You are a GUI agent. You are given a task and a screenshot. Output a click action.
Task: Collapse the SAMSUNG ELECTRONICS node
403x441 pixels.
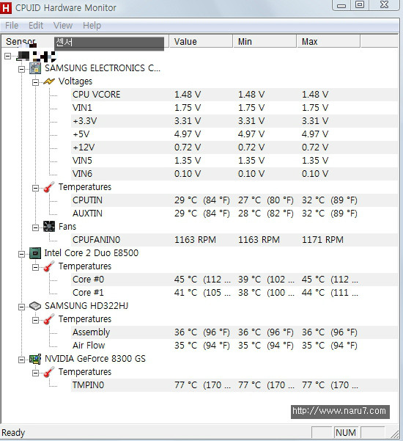22,69
